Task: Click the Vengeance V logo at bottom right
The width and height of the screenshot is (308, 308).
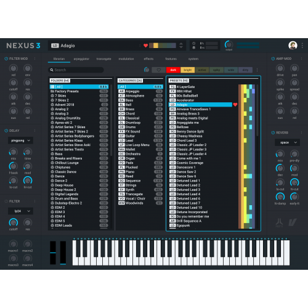Action: 293,222
